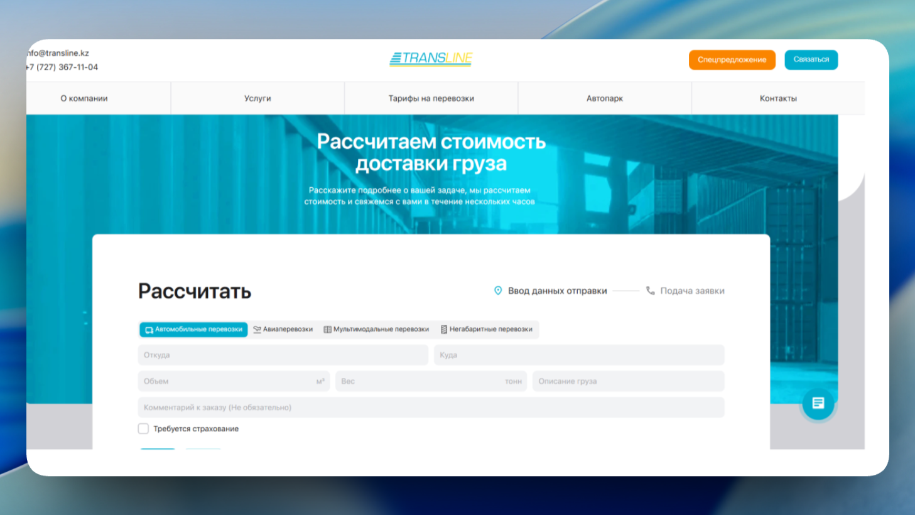Call the +7 (727) 367-11-04 phone link
The width and height of the screenshot is (915, 515).
(62, 67)
